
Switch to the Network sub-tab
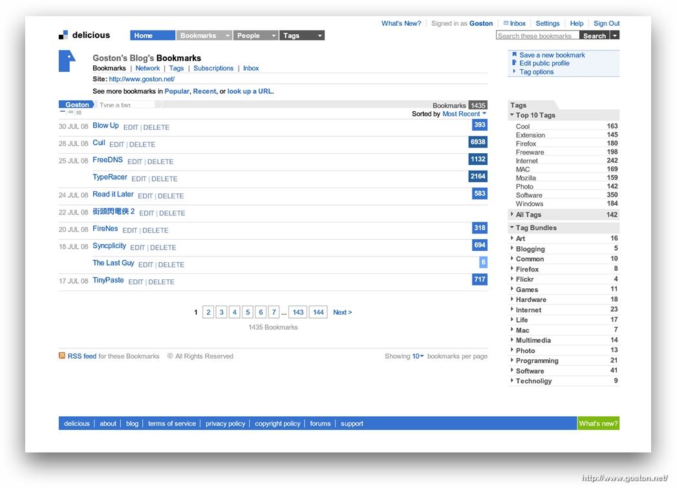(x=147, y=68)
